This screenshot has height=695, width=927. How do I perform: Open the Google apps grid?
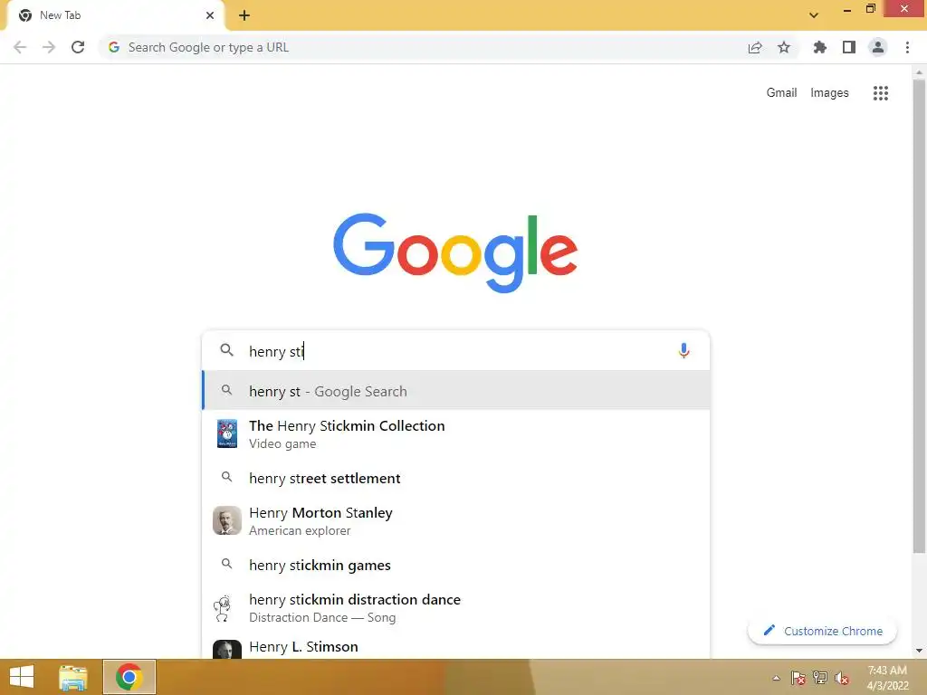point(881,93)
